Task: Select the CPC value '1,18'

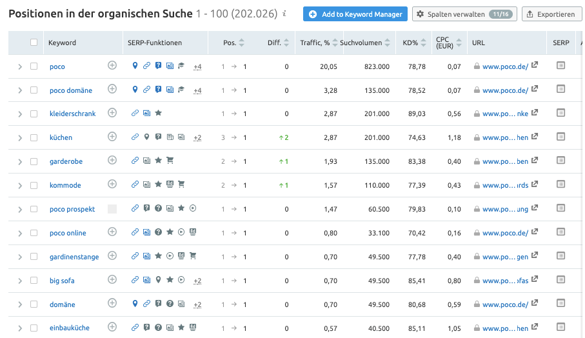Action: coord(454,137)
